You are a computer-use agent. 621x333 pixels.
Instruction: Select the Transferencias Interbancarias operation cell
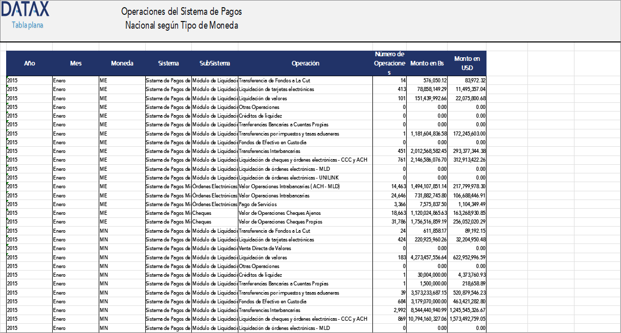click(x=274, y=151)
